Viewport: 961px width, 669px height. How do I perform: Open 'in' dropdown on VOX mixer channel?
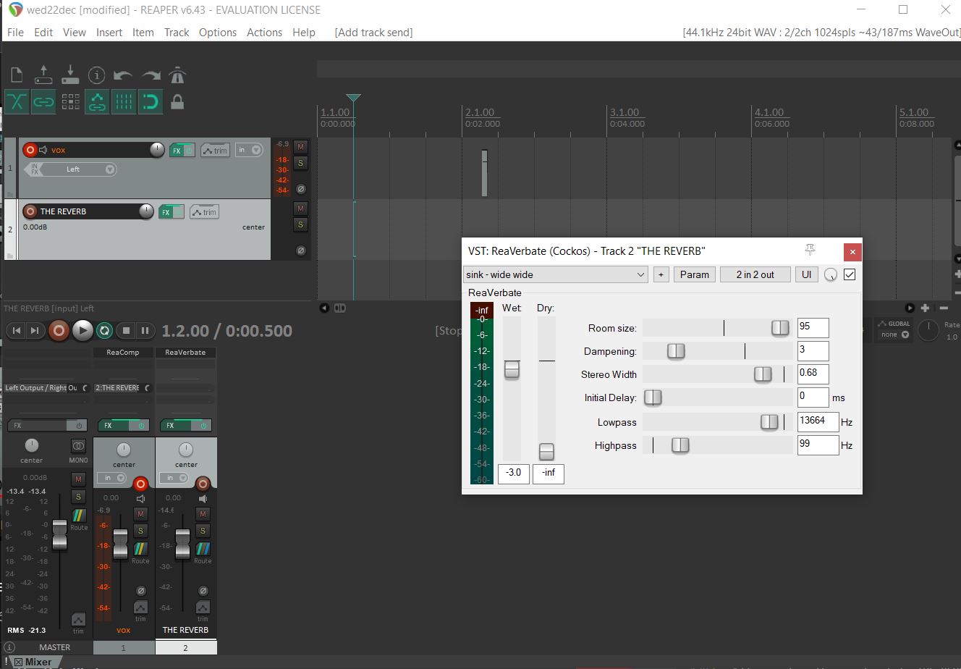tap(111, 478)
